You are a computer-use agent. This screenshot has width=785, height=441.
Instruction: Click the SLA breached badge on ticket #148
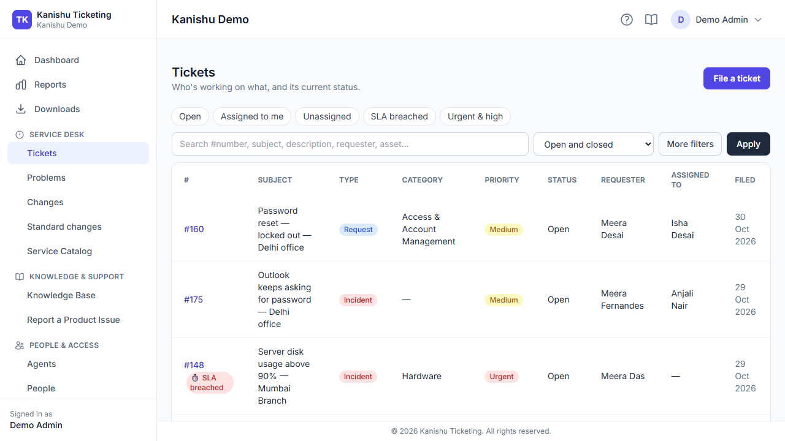pos(210,383)
